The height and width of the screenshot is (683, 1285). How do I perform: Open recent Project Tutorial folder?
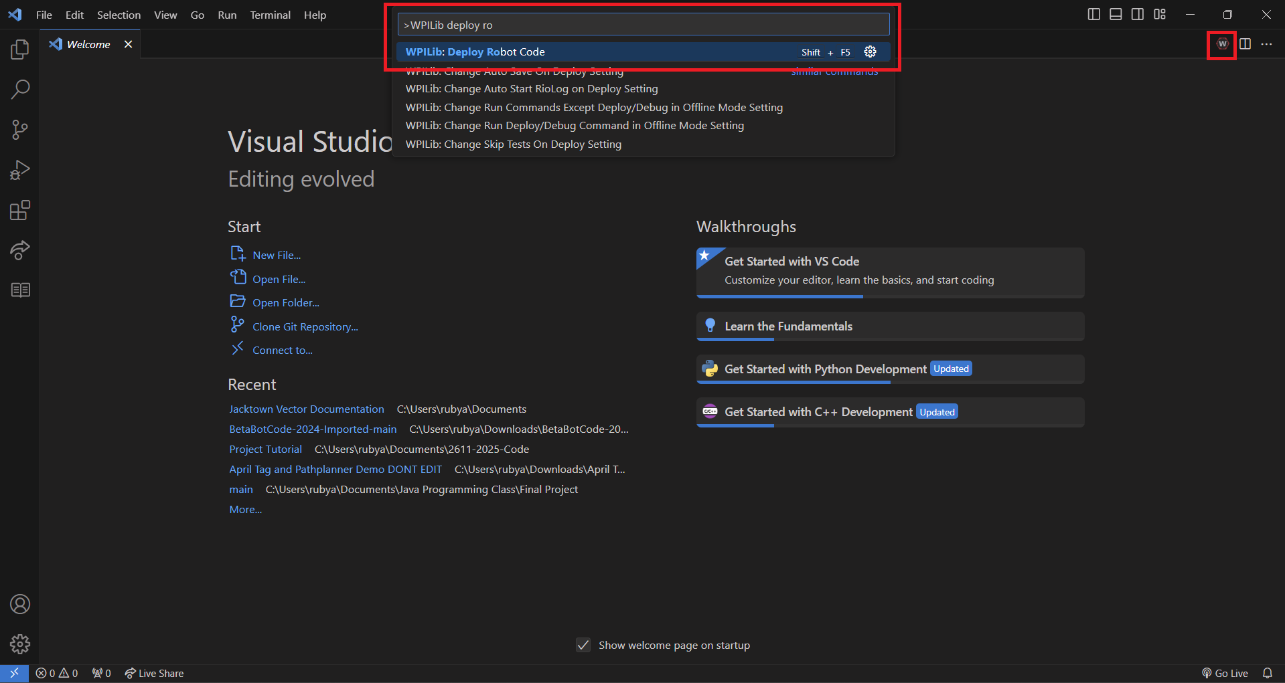(265, 449)
